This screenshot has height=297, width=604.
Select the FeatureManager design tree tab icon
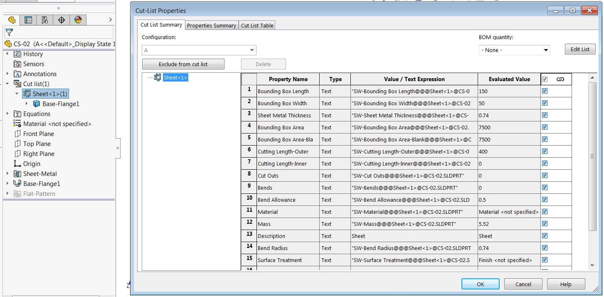12,20
